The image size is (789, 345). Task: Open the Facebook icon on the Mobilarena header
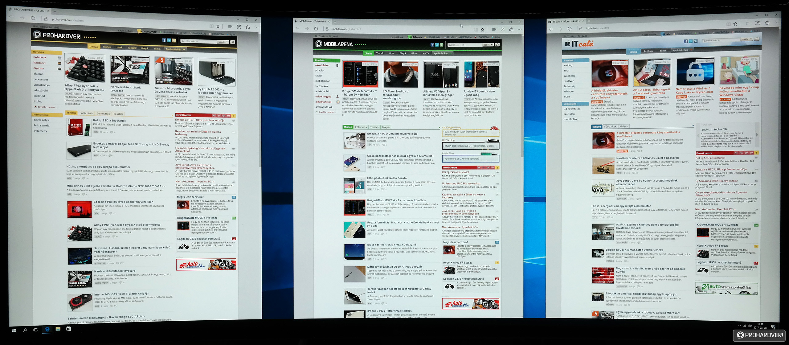pos(432,45)
